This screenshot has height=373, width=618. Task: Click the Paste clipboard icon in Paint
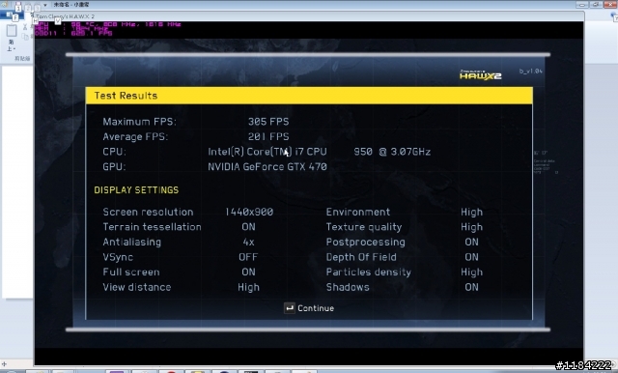click(x=12, y=31)
